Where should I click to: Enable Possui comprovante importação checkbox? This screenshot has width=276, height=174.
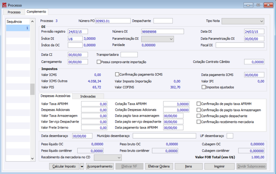99,62
